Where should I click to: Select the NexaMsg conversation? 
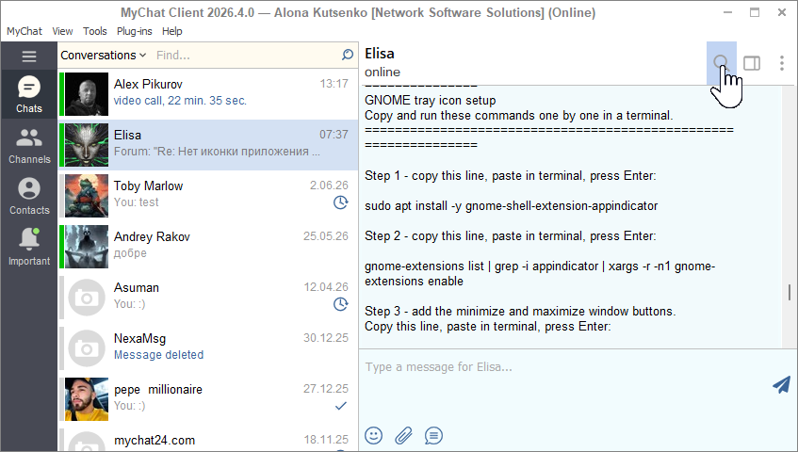click(x=208, y=348)
